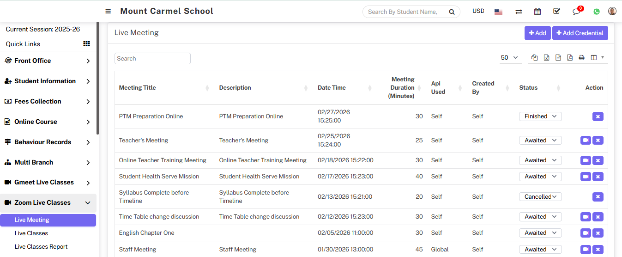Click into the table Search field

[x=152, y=59]
